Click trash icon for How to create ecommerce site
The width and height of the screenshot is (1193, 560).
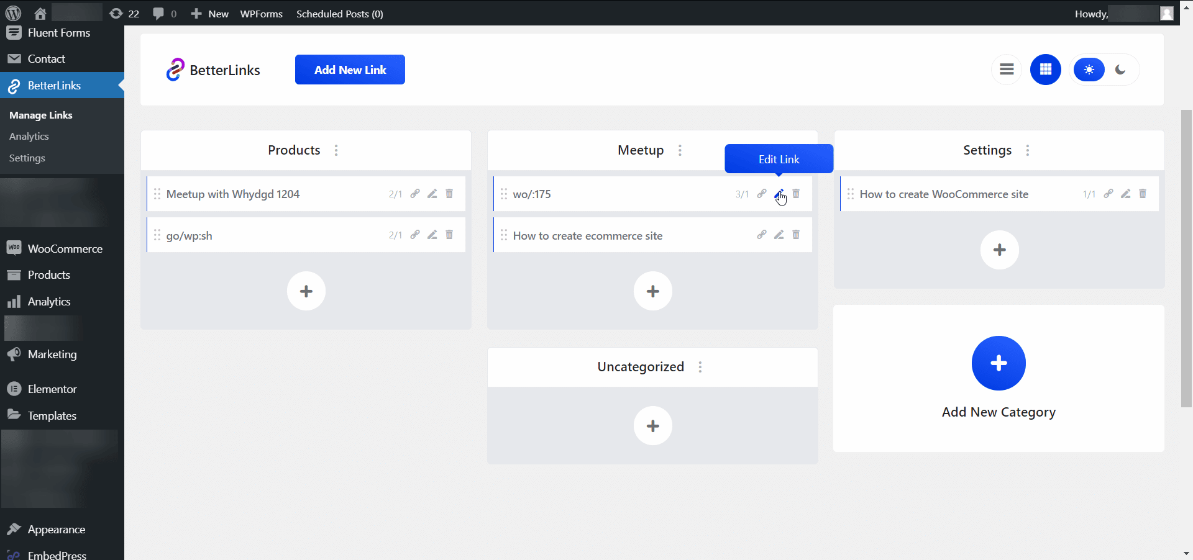coord(796,235)
